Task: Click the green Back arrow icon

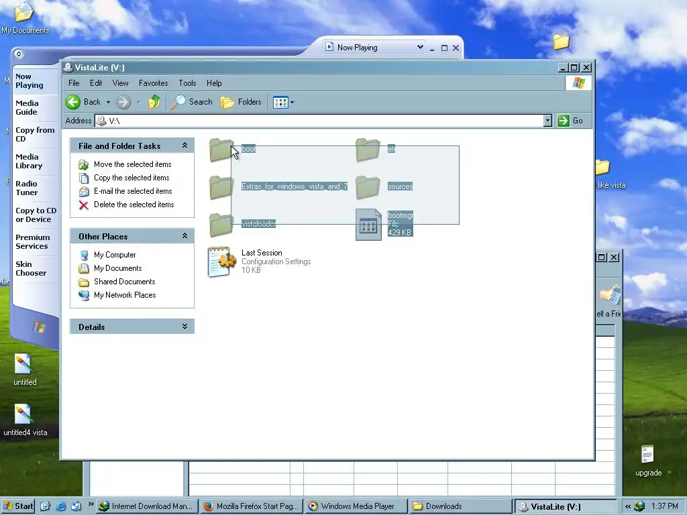Action: (x=73, y=102)
